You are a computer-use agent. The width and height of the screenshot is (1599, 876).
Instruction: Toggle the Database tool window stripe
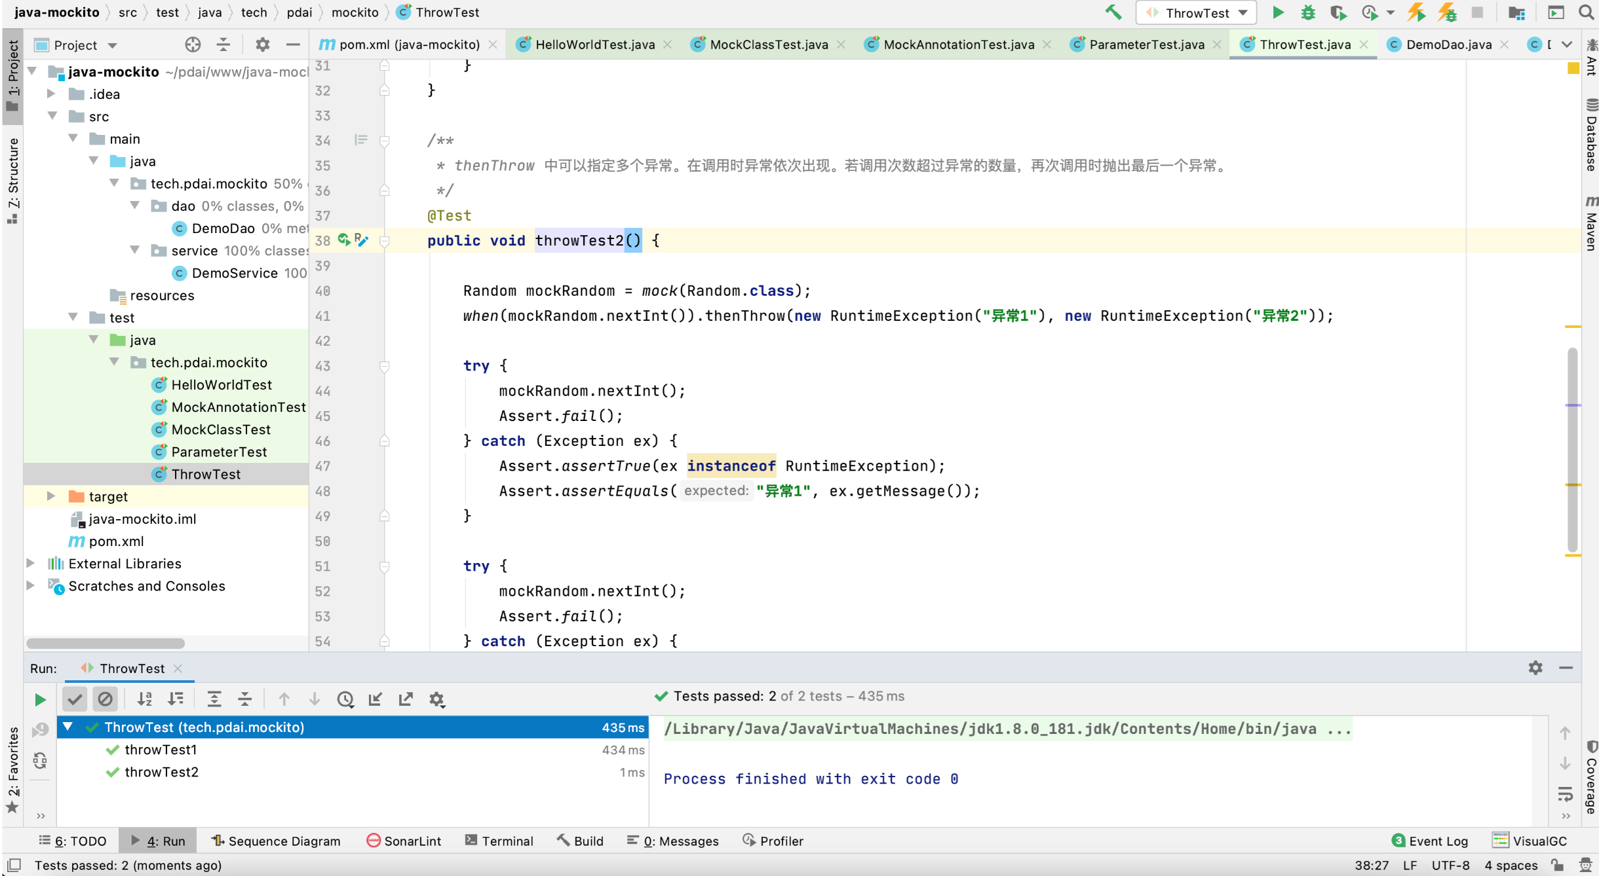[x=1591, y=134]
